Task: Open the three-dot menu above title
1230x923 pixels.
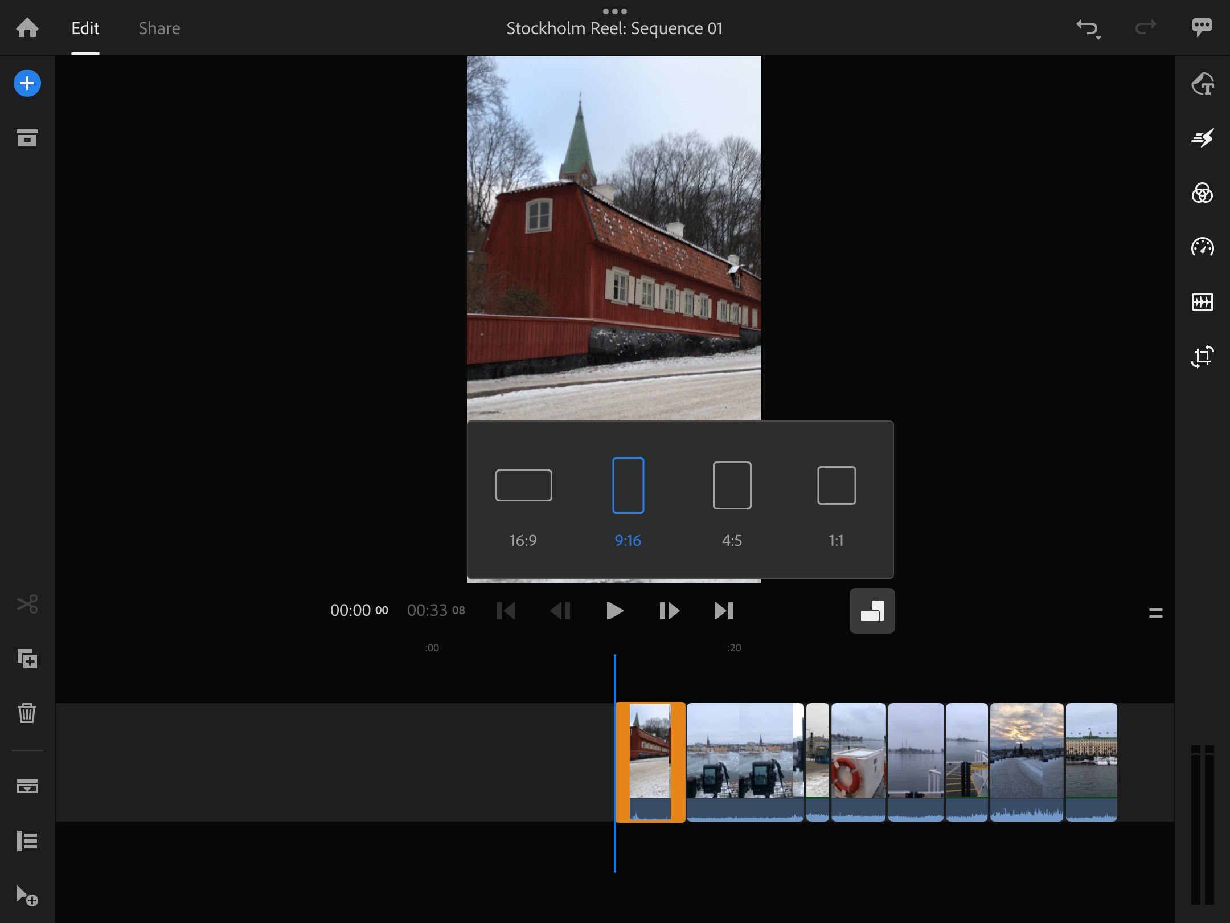Action: [x=614, y=11]
